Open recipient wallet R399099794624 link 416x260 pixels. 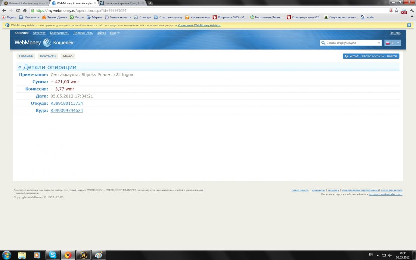pos(67,110)
